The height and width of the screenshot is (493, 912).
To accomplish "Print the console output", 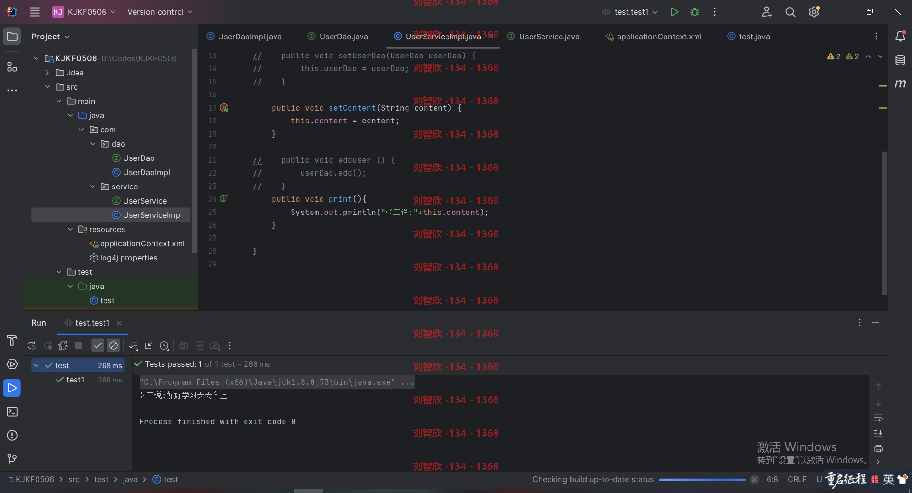I will pyautogui.click(x=878, y=448).
